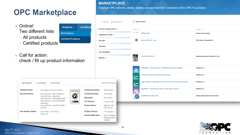This screenshot has width=240, height=135.
Task: Select Certified Products menu entry
Action: 75,39
